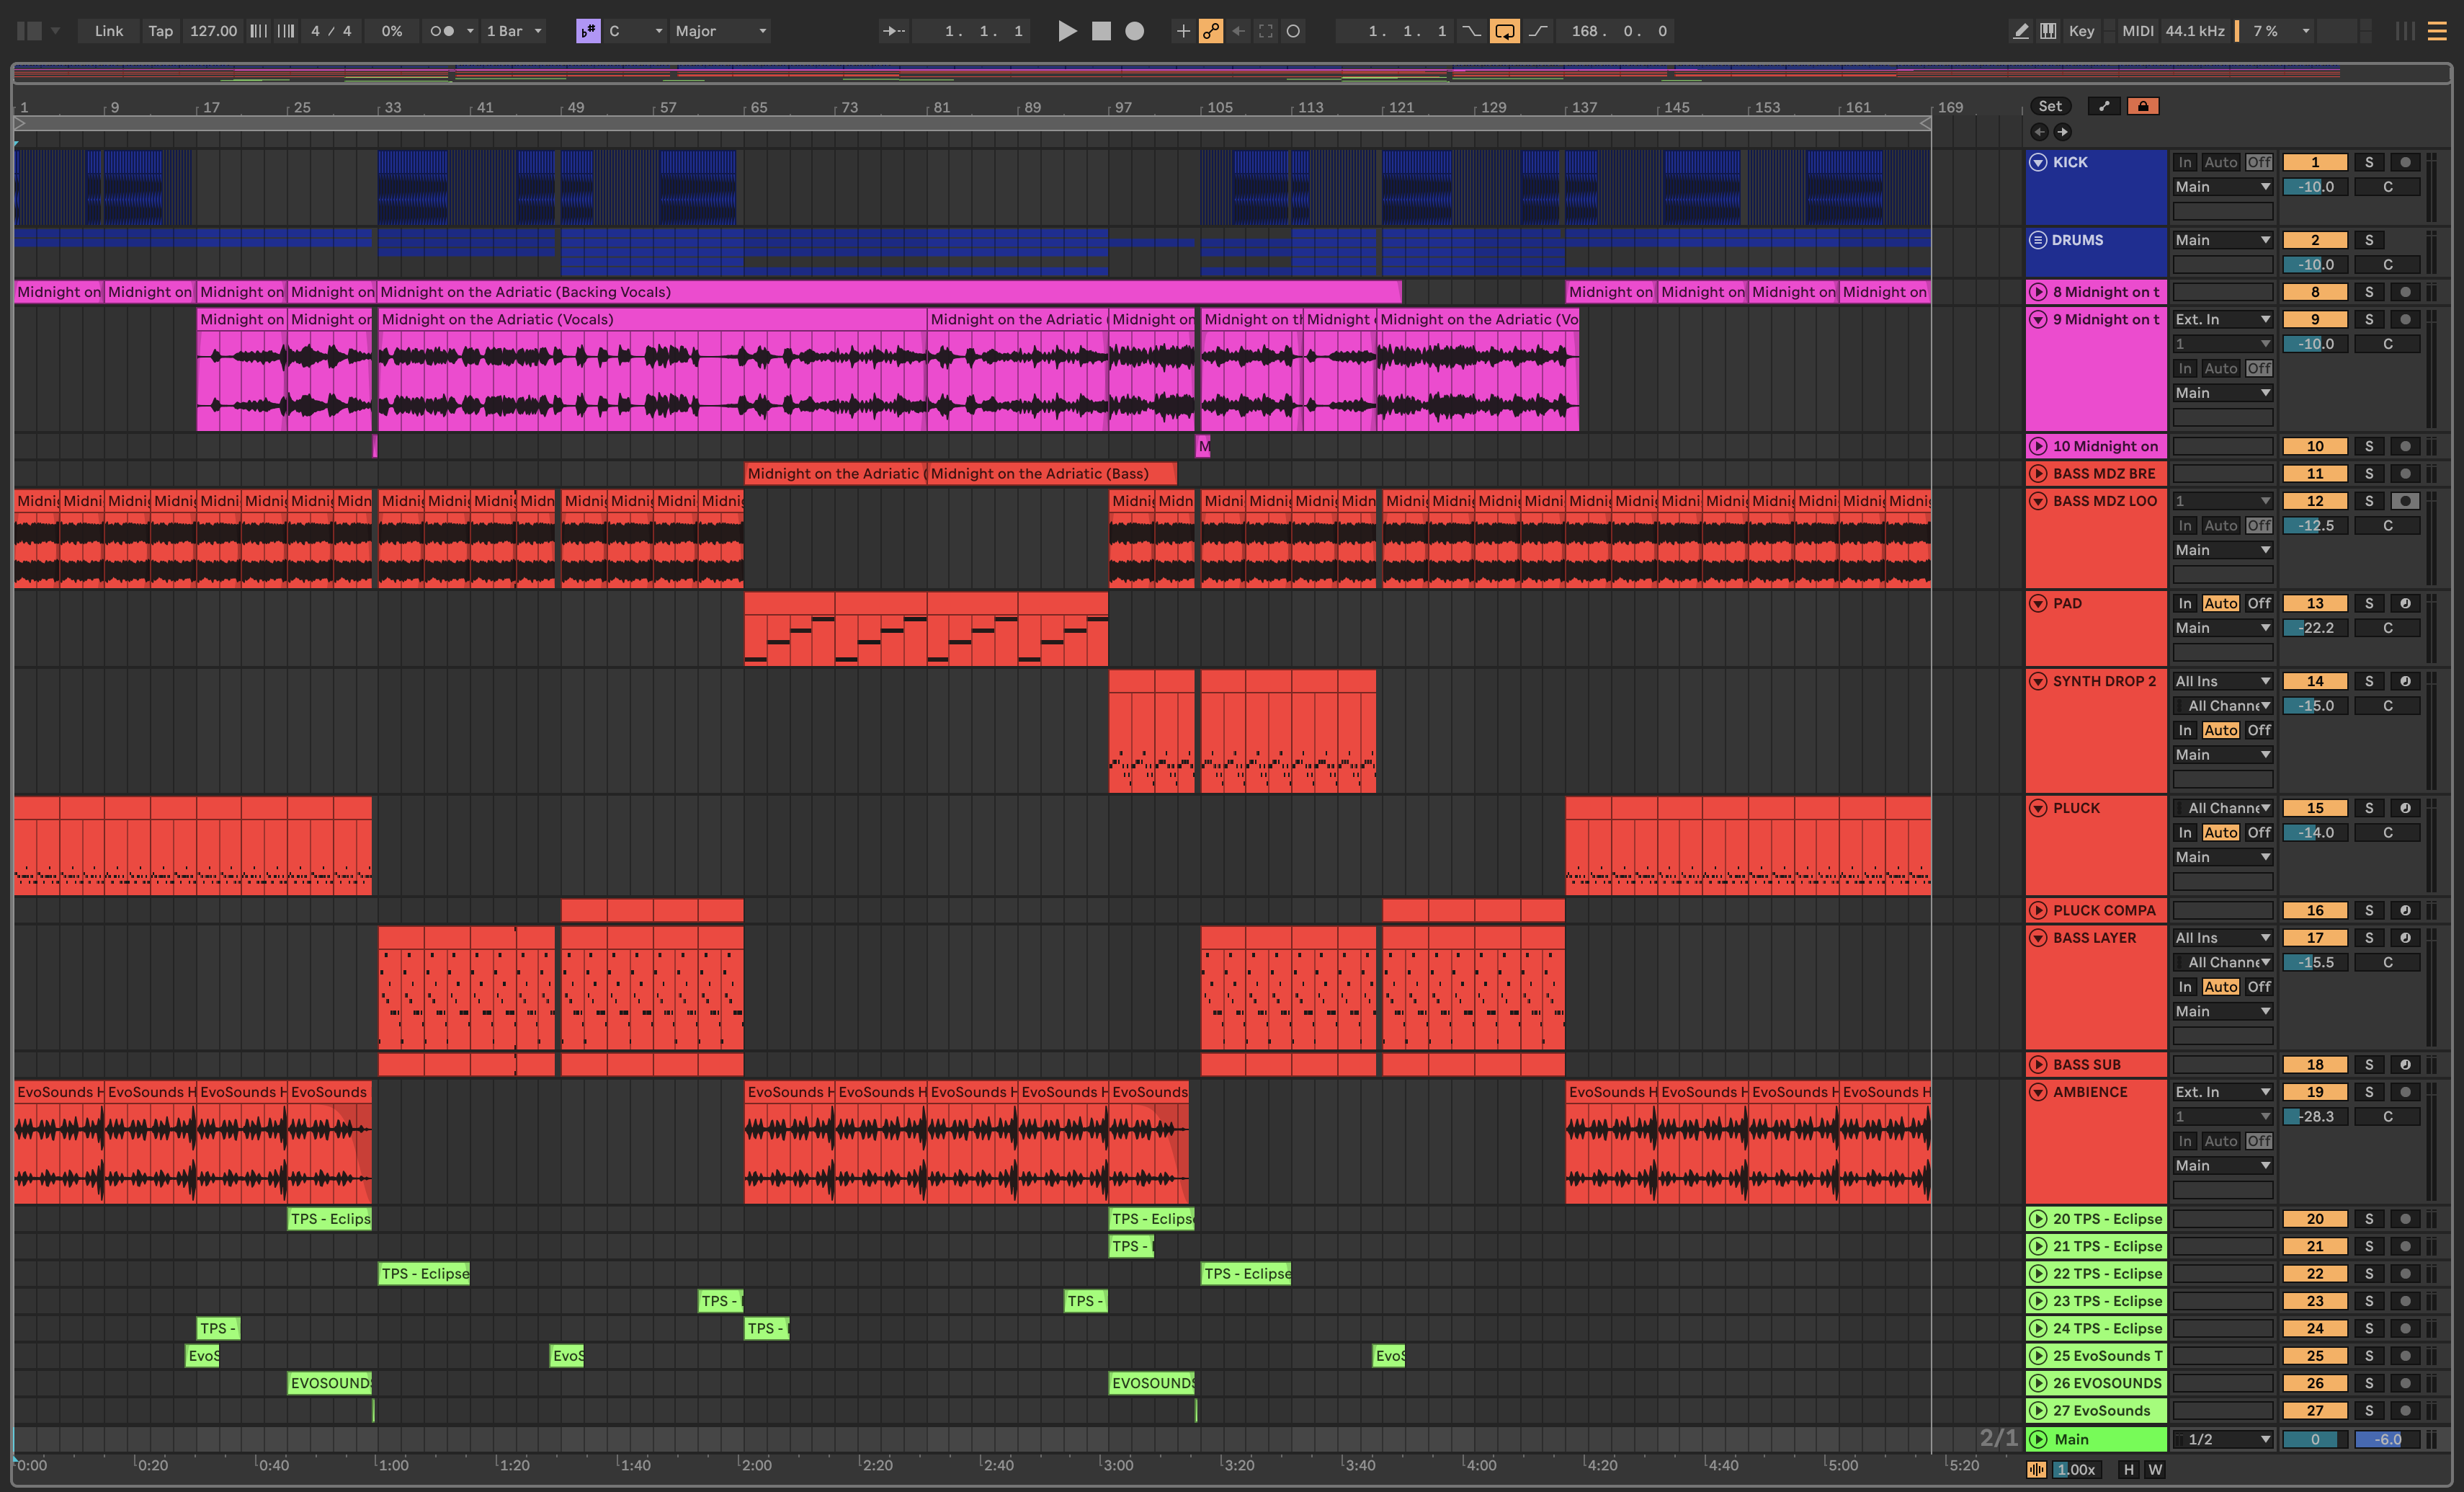The height and width of the screenshot is (1492, 2464).
Task: Toggle the computer MIDI keyboard icon
Action: [2048, 31]
